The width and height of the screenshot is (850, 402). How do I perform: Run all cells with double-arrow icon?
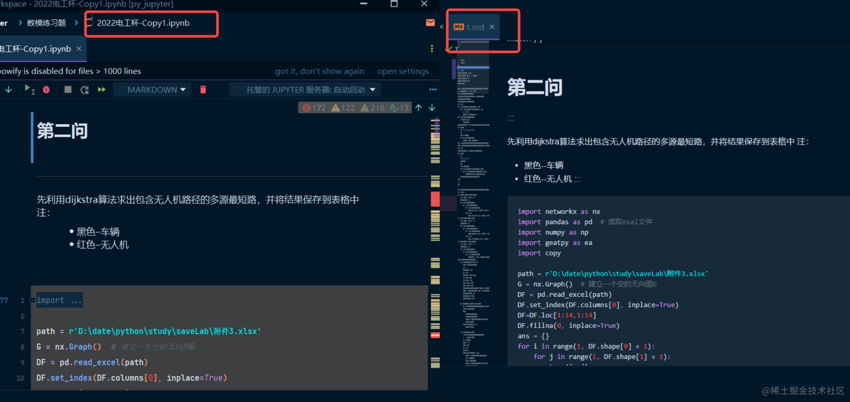101,89
